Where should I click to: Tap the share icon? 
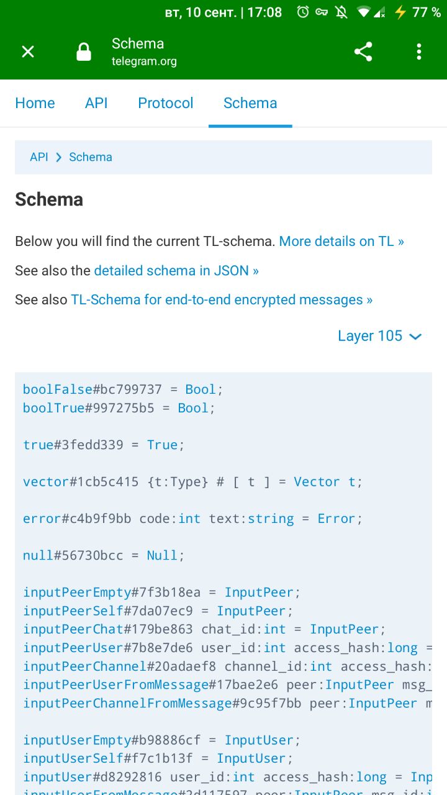click(x=363, y=52)
